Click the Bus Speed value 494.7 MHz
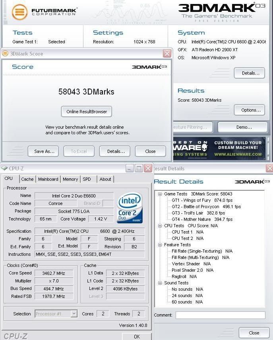Screen dimensions: 273x340 54,289
